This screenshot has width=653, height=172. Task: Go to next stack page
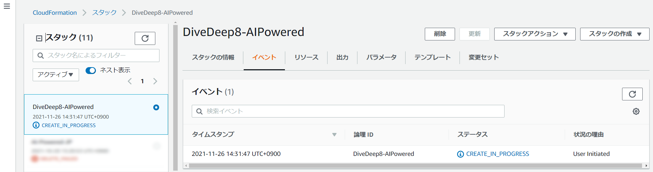155,81
